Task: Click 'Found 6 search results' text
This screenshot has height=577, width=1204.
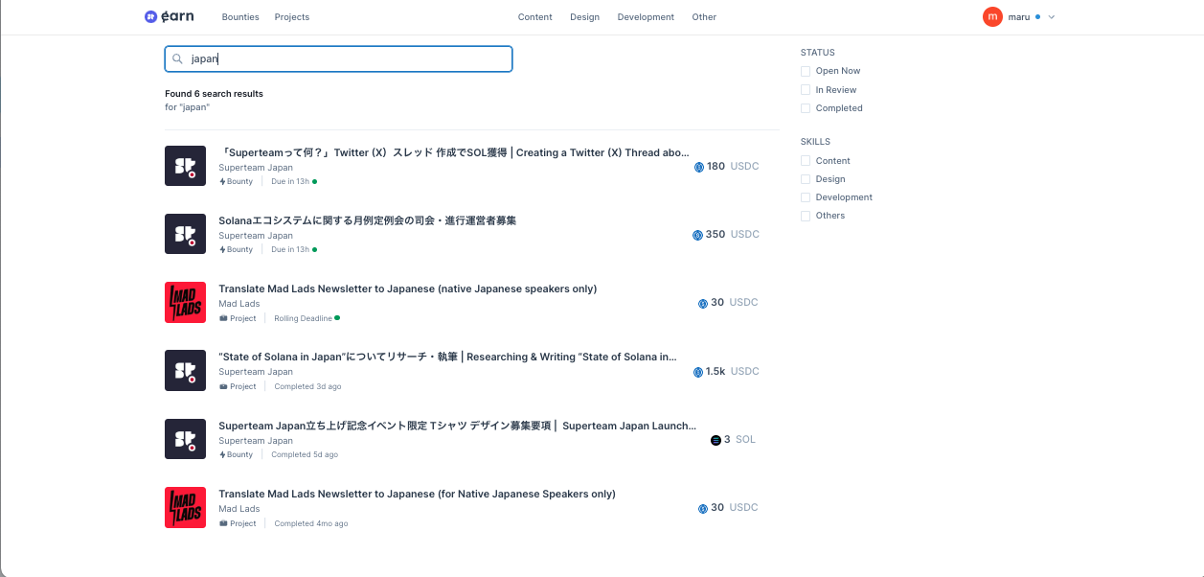Action: [x=214, y=94]
